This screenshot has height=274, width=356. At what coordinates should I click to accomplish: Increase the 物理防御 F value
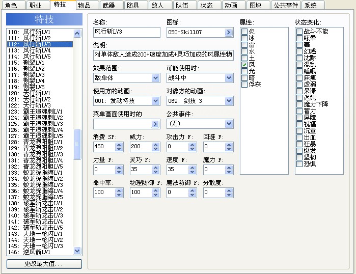pos(155,190)
